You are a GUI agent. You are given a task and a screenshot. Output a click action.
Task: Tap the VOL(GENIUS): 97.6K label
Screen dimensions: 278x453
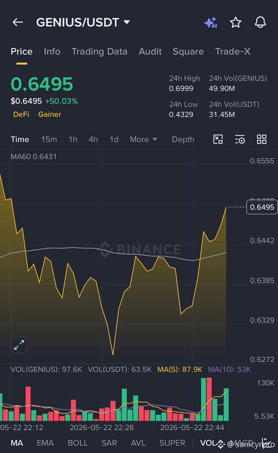[46, 370]
